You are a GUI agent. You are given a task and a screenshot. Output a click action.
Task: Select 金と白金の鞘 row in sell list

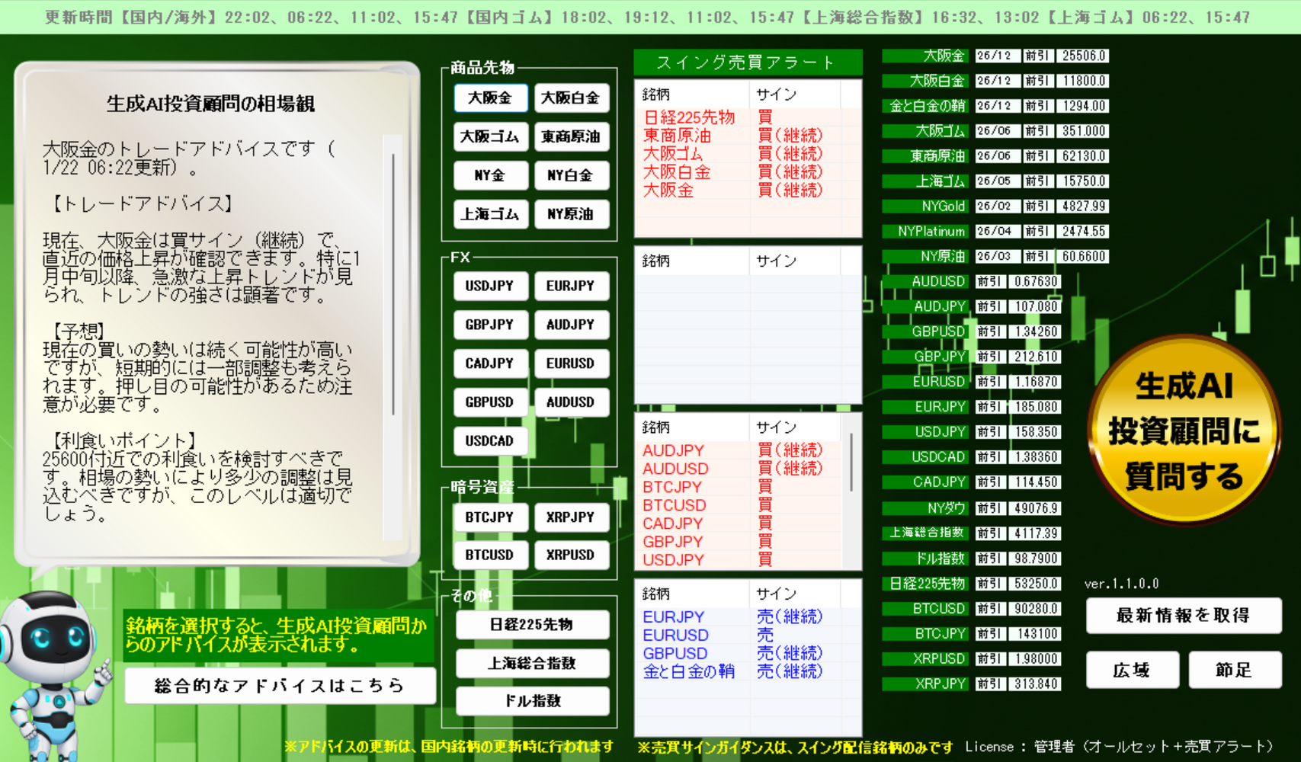[738, 671]
